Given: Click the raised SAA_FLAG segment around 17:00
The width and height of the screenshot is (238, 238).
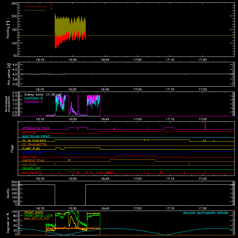Looking at the screenshot, I should click(x=136, y=156).
